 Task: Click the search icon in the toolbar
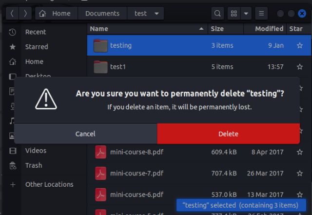218,14
